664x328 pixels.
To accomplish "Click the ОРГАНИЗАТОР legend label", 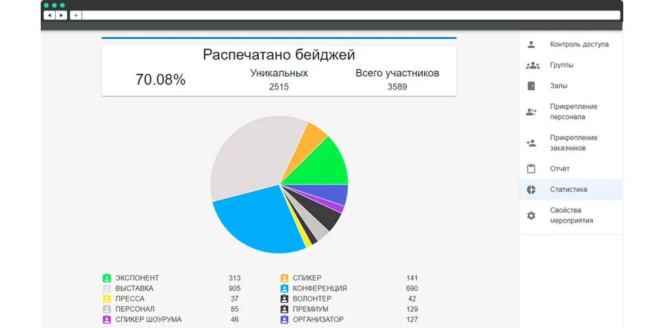I will (x=318, y=320).
